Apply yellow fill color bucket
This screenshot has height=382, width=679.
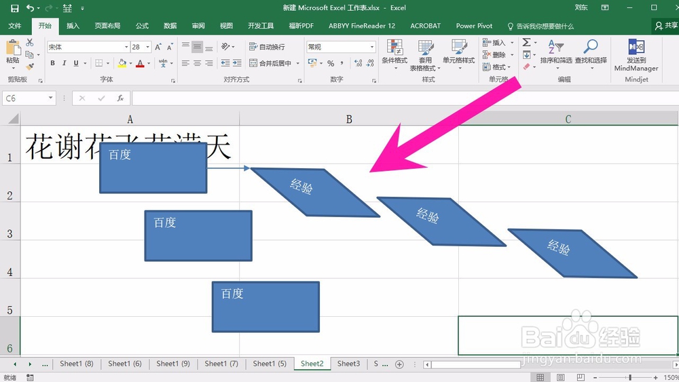122,63
